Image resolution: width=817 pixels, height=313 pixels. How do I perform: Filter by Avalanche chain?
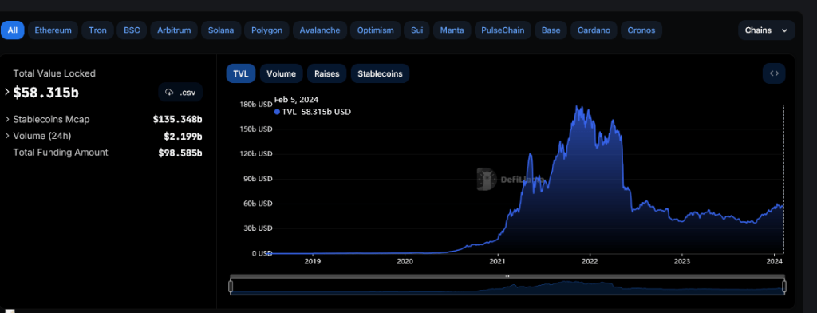click(x=319, y=30)
